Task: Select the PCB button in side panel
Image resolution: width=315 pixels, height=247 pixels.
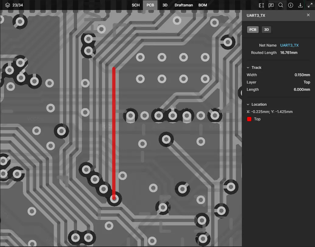Action: 253,30
